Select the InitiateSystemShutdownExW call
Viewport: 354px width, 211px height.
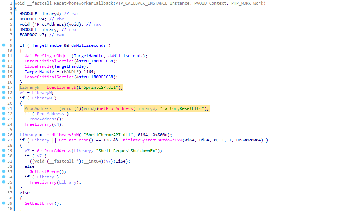[x=151, y=140]
